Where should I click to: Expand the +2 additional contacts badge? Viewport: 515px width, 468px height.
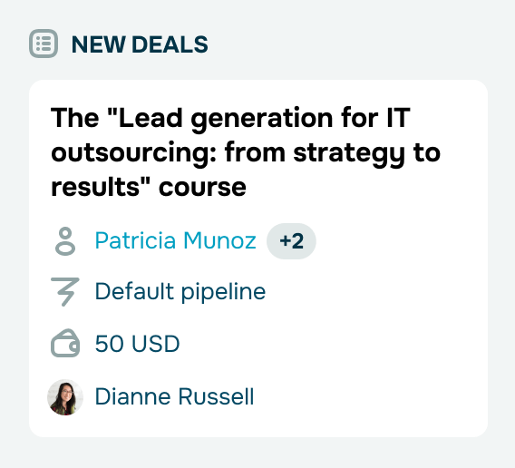coord(291,241)
